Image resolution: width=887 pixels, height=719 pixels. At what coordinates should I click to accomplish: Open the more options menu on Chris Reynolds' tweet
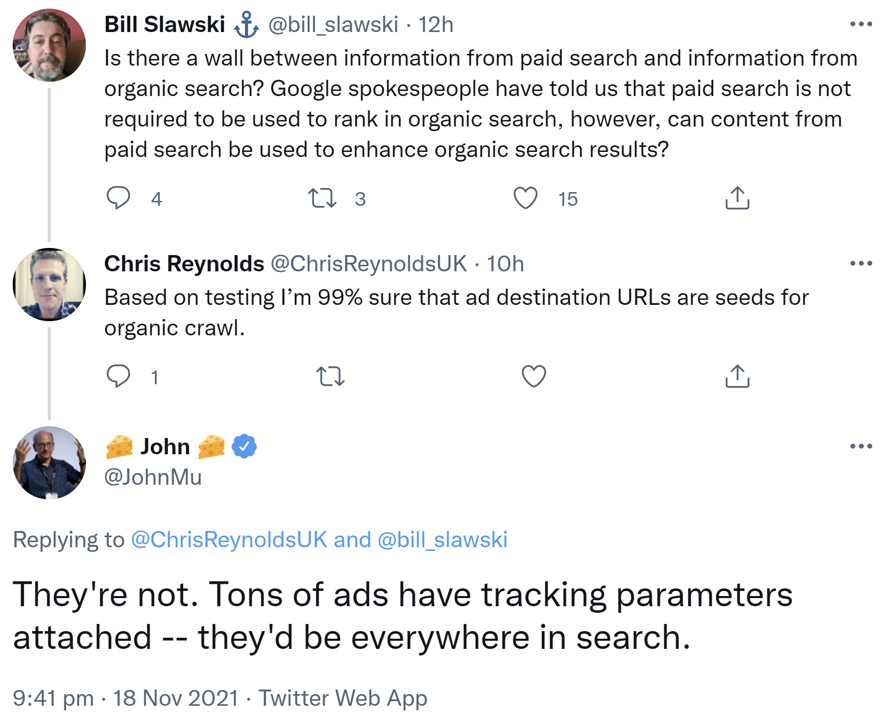point(862,262)
